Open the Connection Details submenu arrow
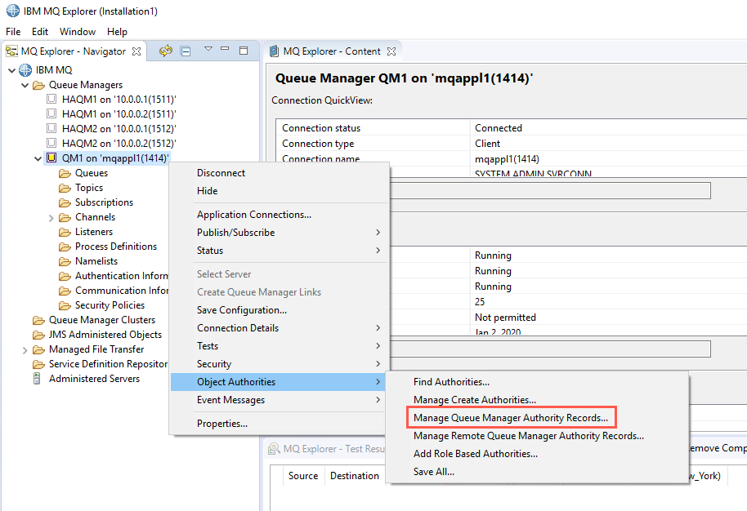 pos(378,328)
